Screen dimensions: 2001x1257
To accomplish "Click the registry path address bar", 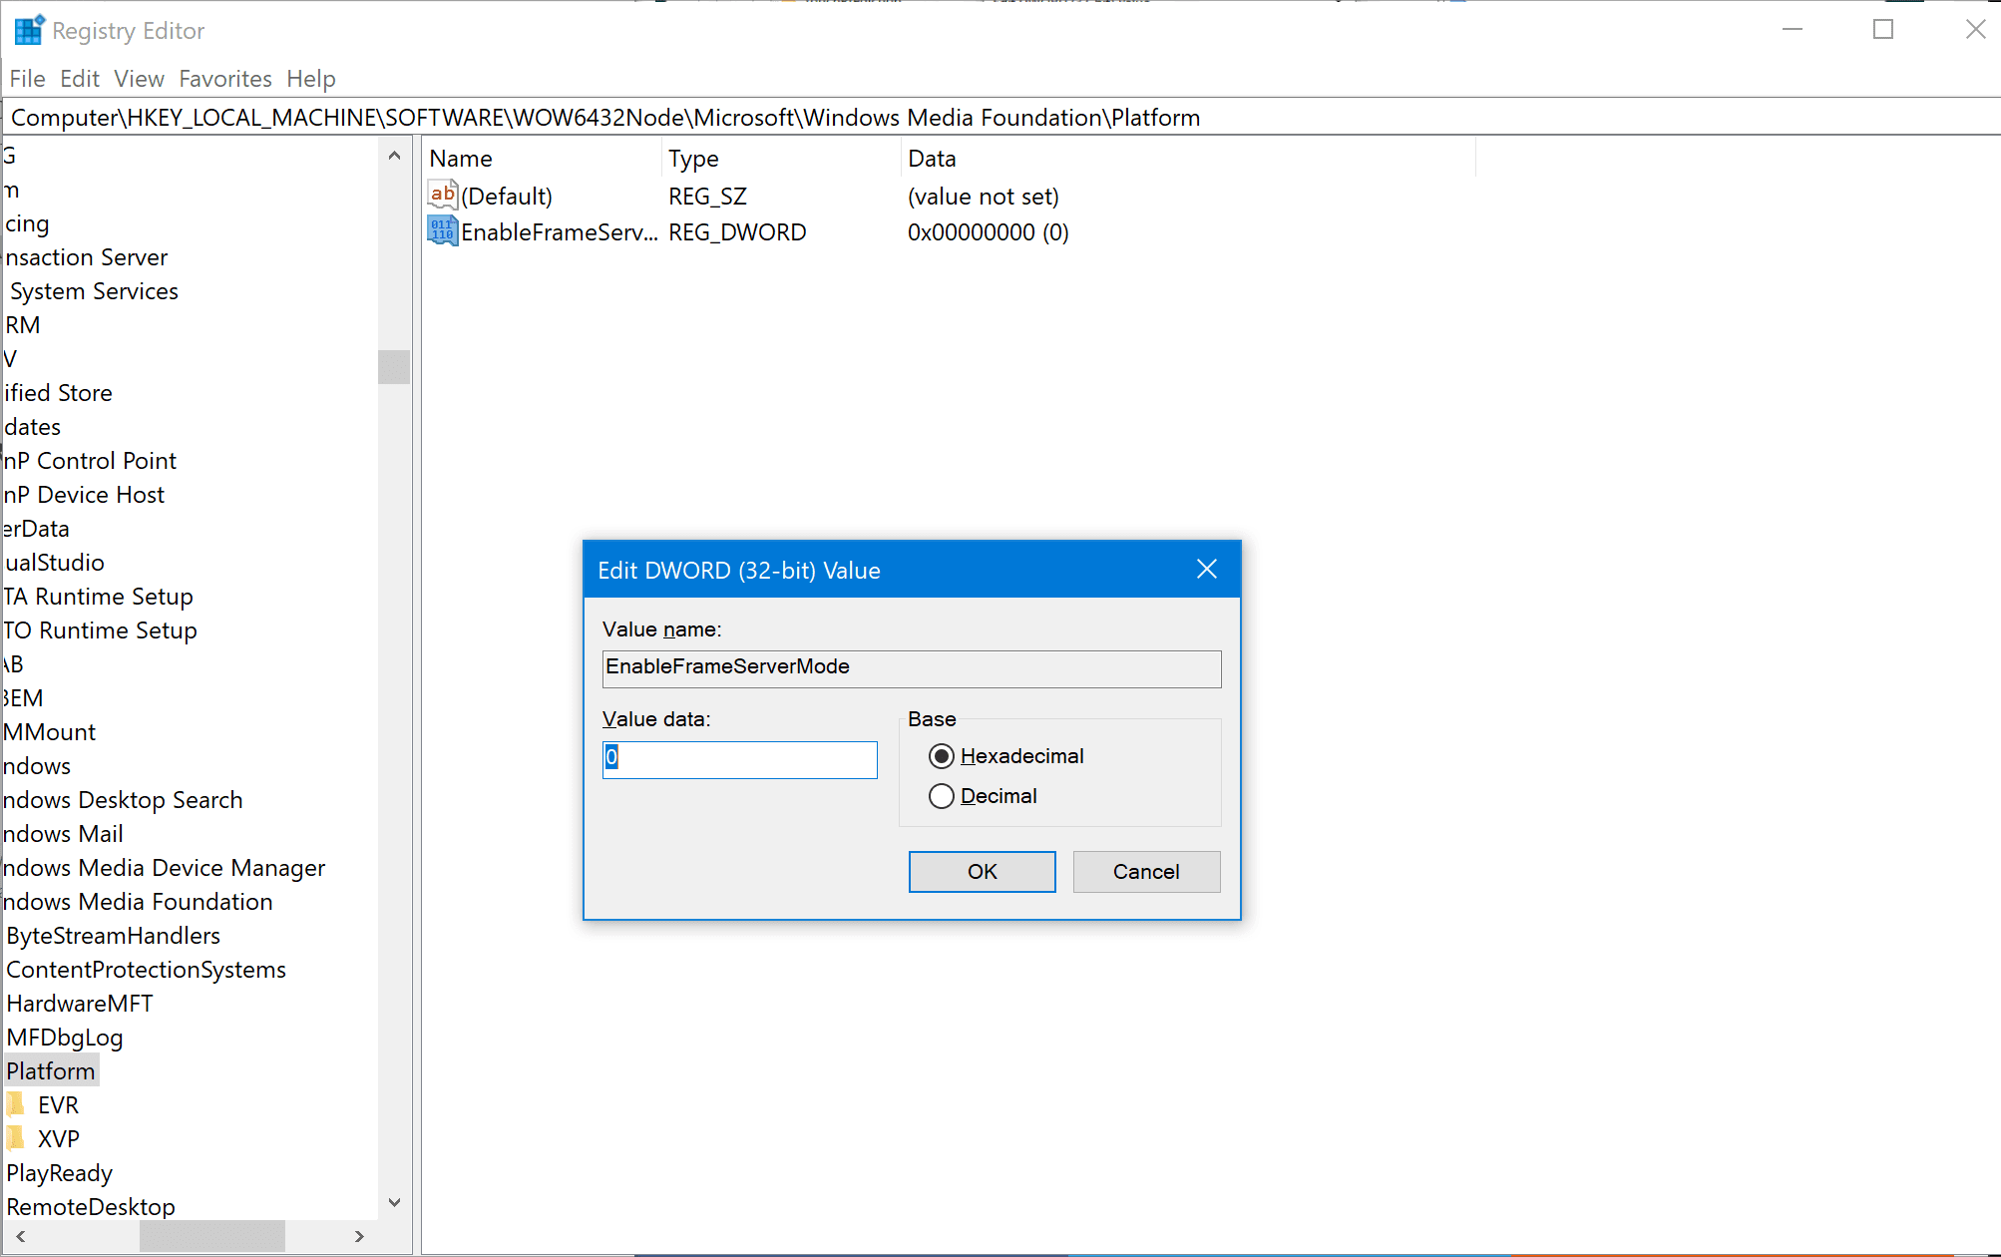I will [x=1000, y=118].
